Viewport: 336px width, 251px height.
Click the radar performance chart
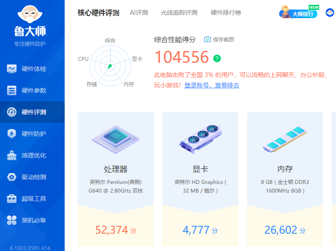click(110, 66)
